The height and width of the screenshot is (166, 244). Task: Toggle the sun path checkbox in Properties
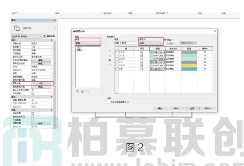[x=33, y=94]
